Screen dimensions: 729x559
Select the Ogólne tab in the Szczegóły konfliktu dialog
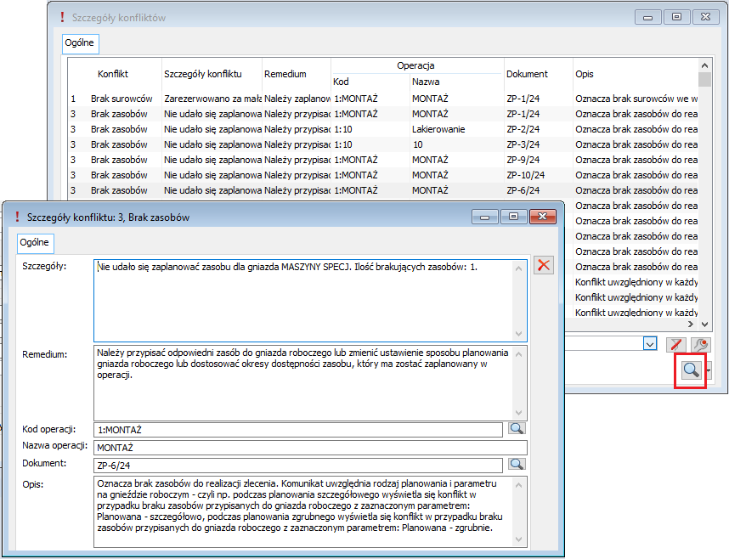(35, 242)
